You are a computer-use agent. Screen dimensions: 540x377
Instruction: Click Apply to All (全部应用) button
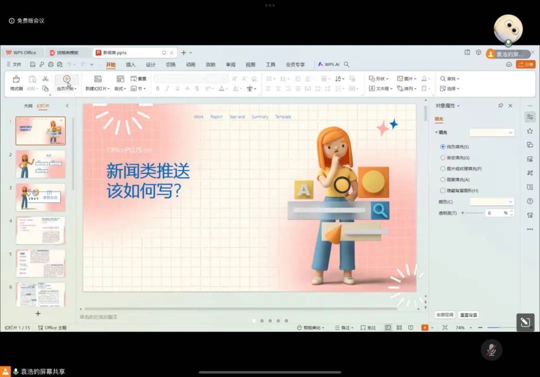[444, 314]
